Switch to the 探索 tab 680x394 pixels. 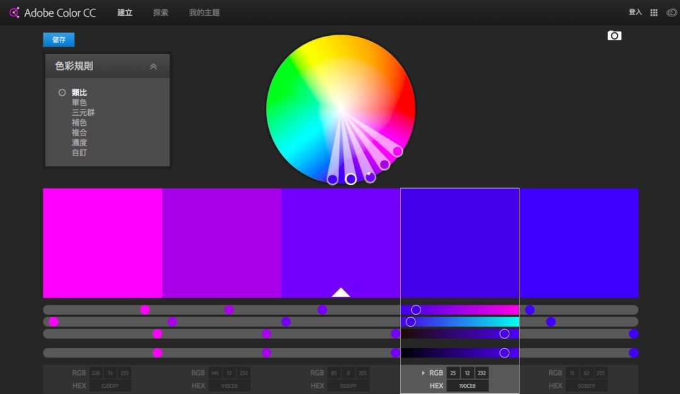pos(161,13)
